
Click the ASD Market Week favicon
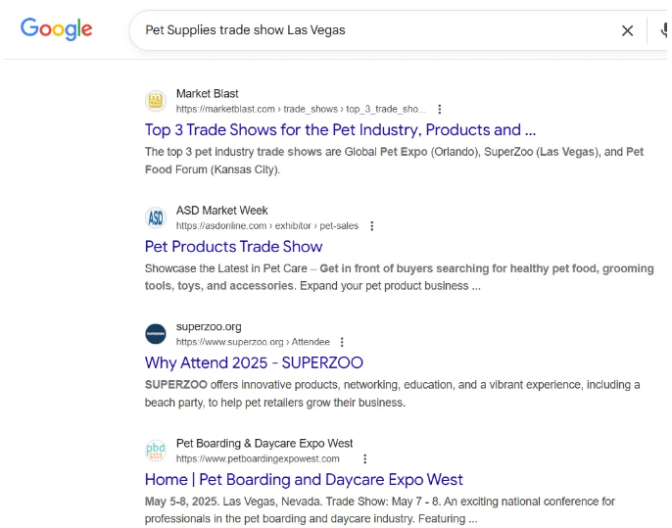[156, 217]
